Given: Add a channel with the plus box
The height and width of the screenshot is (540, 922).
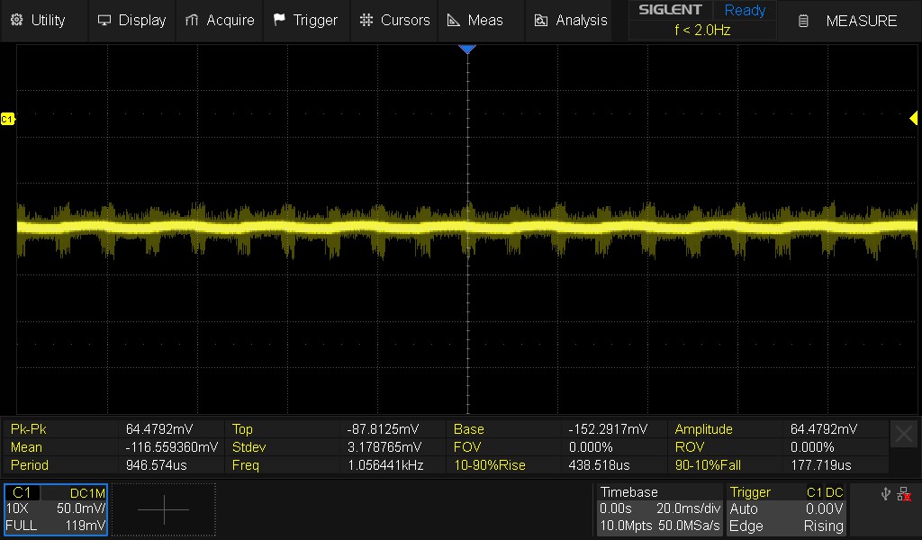Looking at the screenshot, I should [164, 509].
